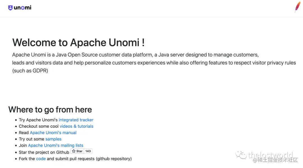Open Apache Unomi's mailing lists link
This screenshot has height=168, width=303.
coord(56,145)
